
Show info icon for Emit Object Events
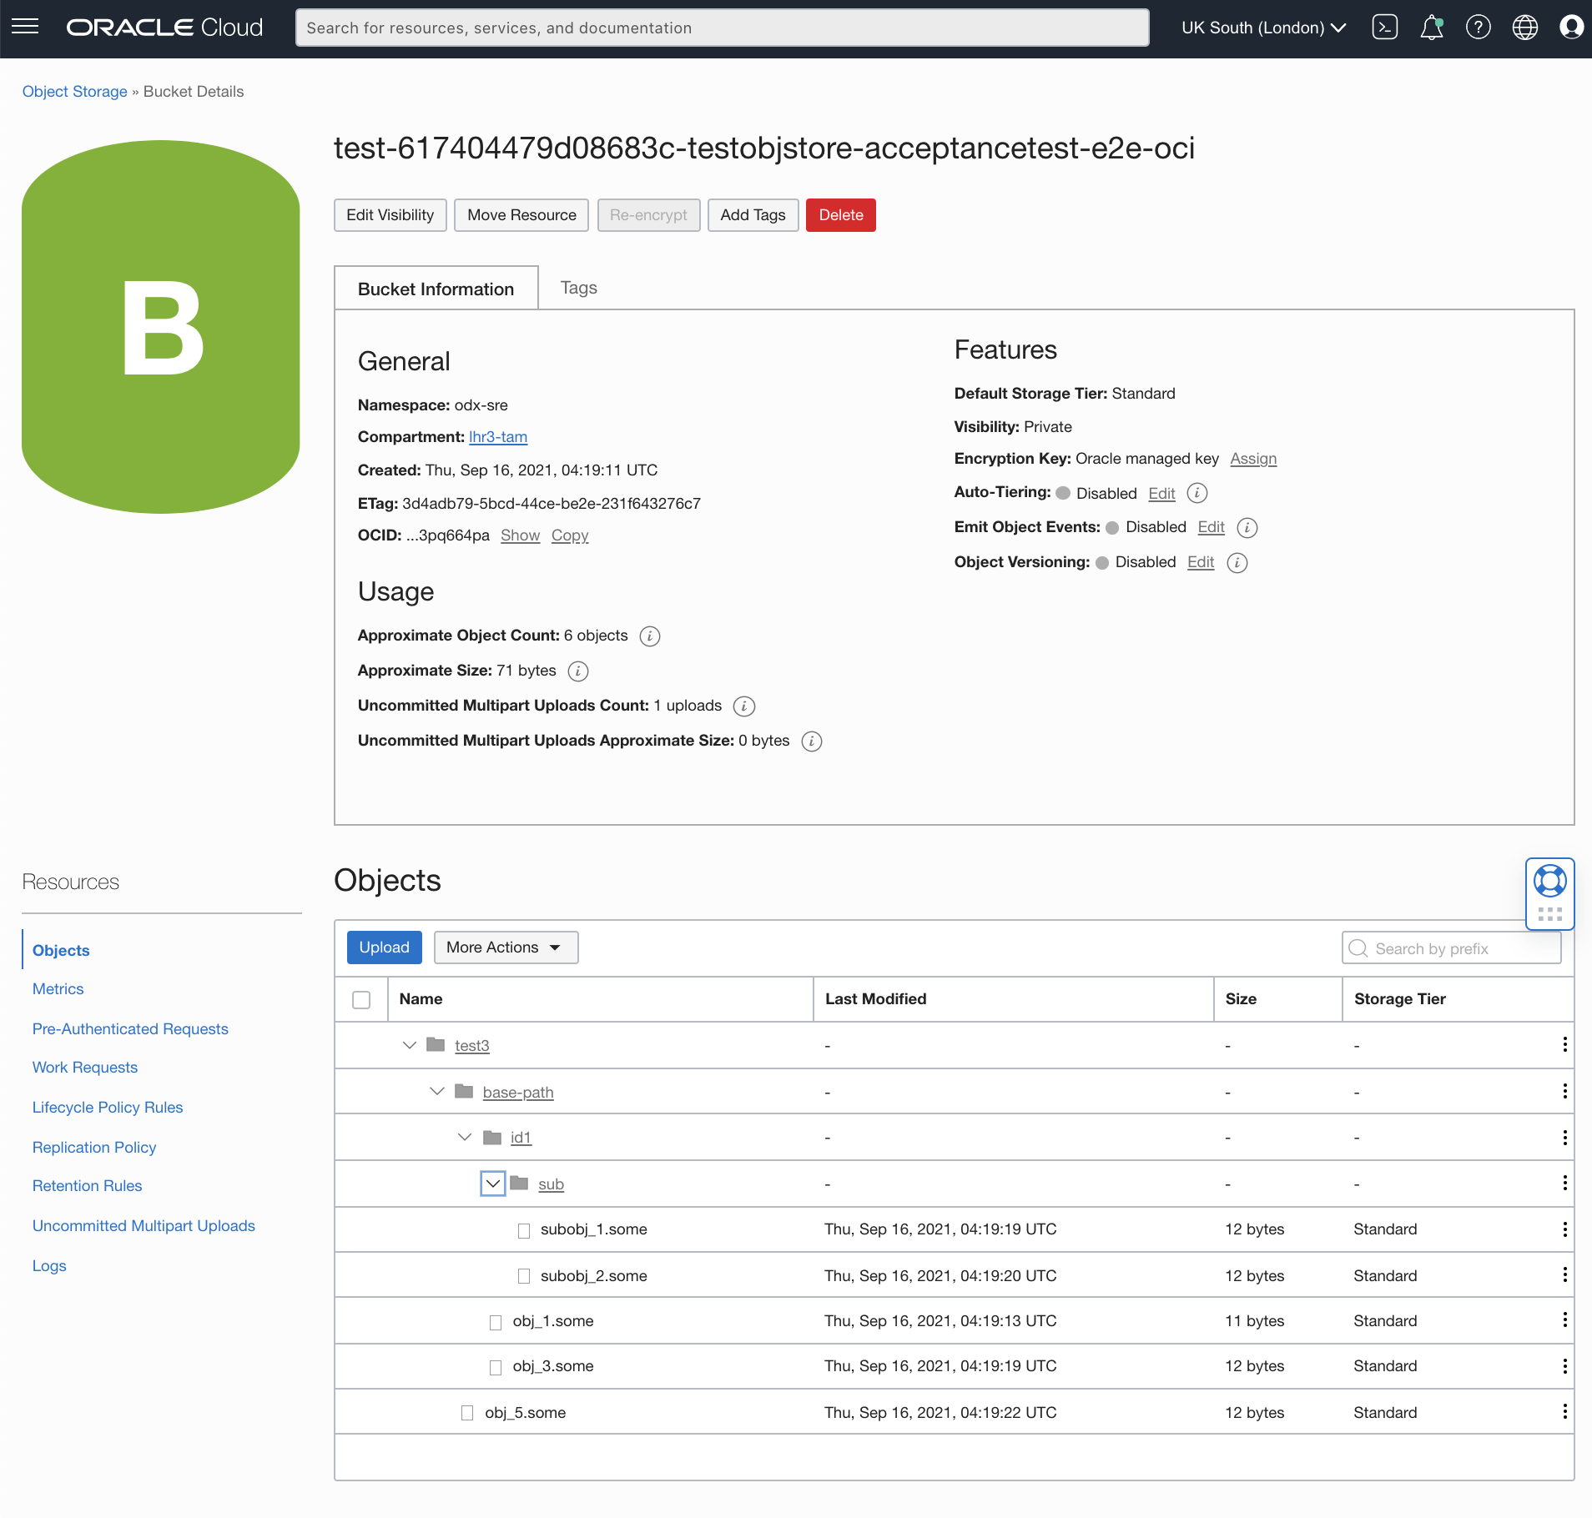click(x=1247, y=528)
